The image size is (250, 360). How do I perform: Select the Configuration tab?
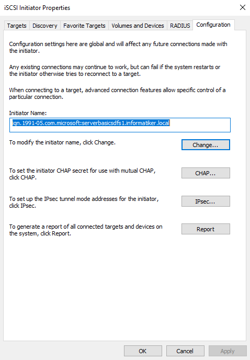pos(213,25)
